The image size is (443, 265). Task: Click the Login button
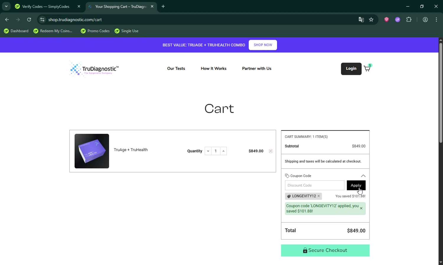[351, 69]
